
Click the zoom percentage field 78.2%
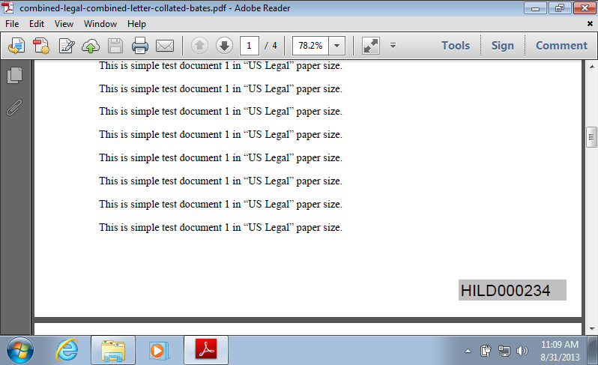[x=310, y=46]
